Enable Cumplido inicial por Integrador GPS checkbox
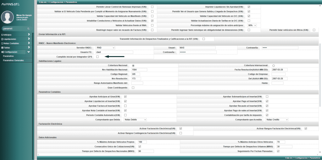This screenshot has height=160, width=322. pos(97,57)
